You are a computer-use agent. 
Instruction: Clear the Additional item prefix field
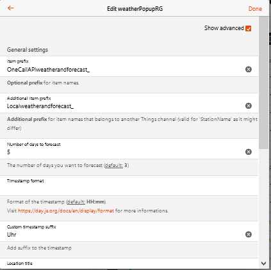click(249, 106)
